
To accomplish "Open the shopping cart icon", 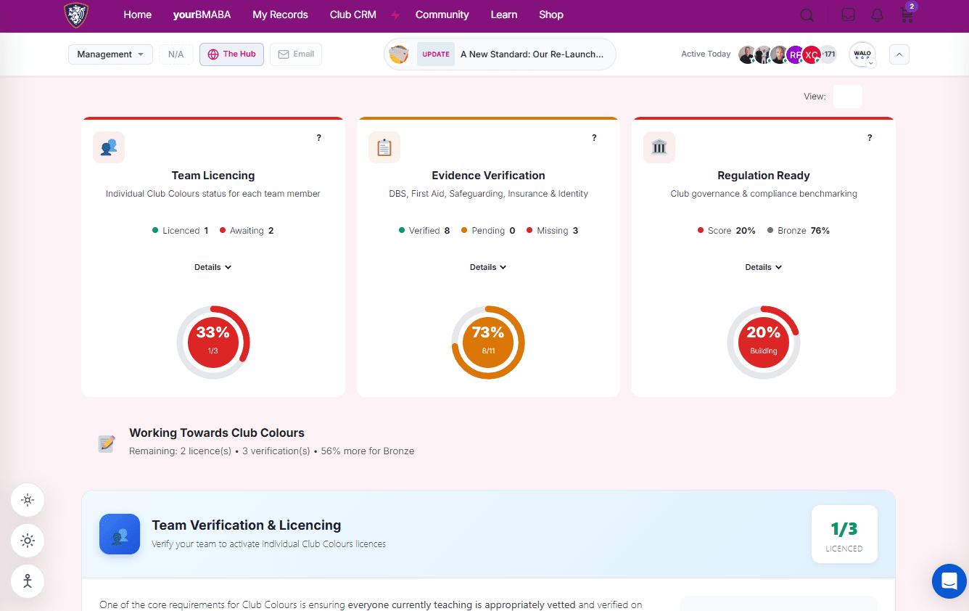I will coord(907,15).
